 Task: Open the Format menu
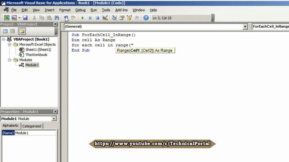click(x=65, y=10)
